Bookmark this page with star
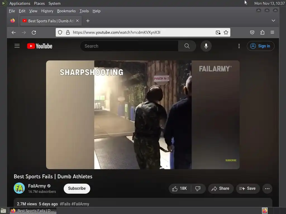 [226, 32]
